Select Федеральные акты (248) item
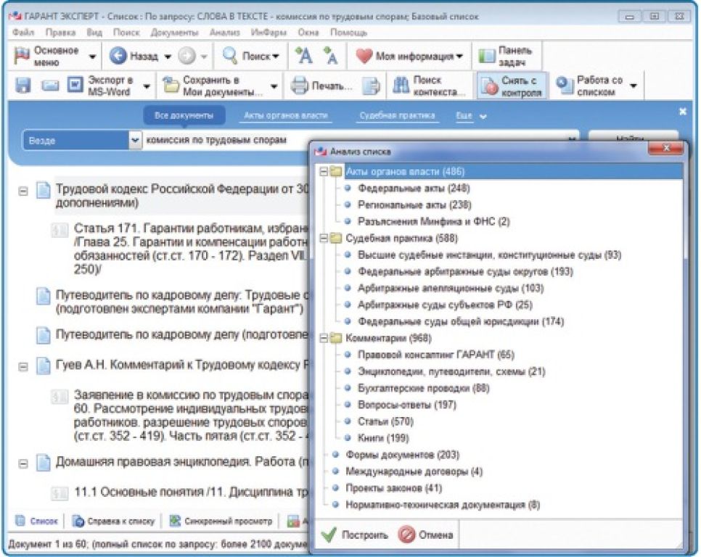The image size is (701, 557). (414, 189)
